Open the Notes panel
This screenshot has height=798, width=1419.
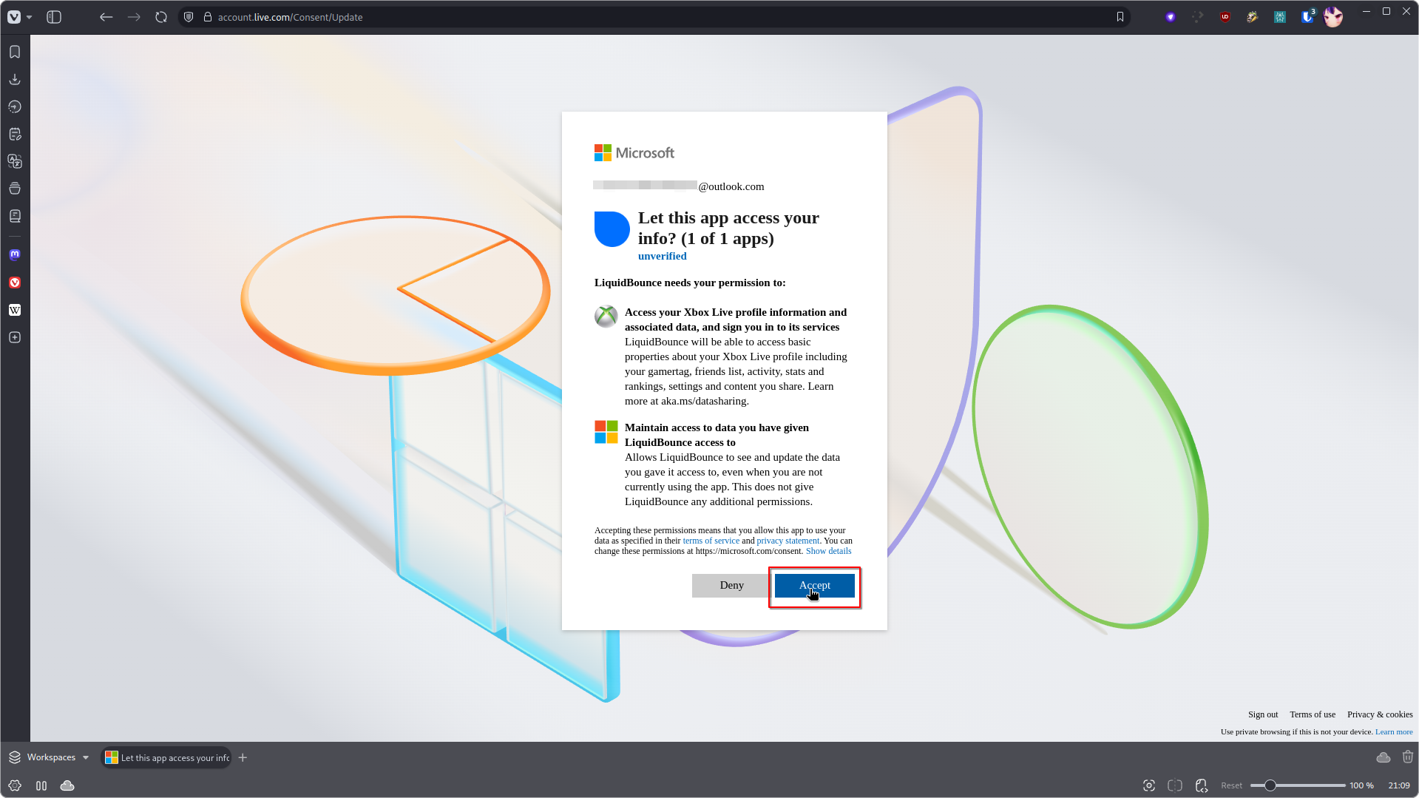click(x=15, y=134)
